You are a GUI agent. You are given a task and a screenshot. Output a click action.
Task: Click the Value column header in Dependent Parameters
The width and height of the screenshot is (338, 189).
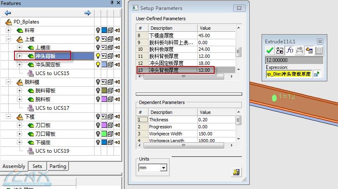pos(216,112)
